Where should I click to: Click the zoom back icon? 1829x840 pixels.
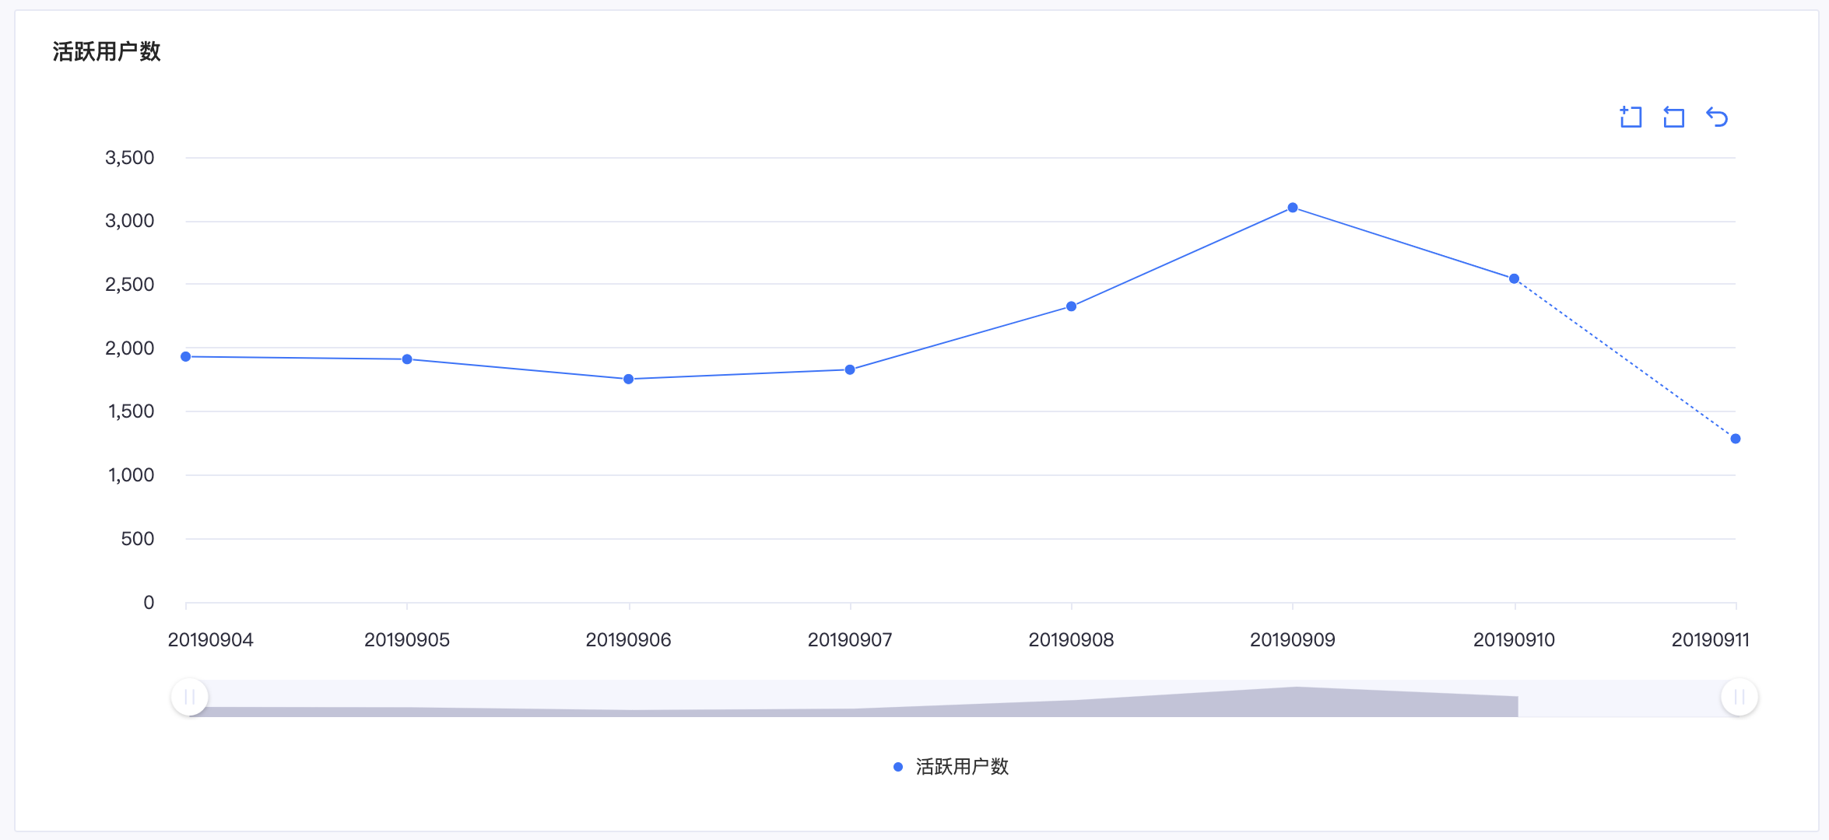[x=1673, y=117]
